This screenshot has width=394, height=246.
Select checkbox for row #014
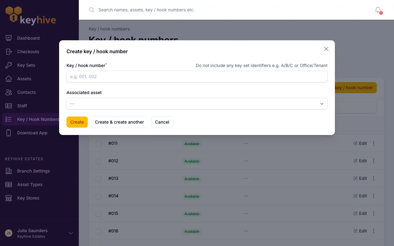[x=98, y=196]
